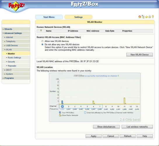Click the Refresh button

(x=128, y=136)
